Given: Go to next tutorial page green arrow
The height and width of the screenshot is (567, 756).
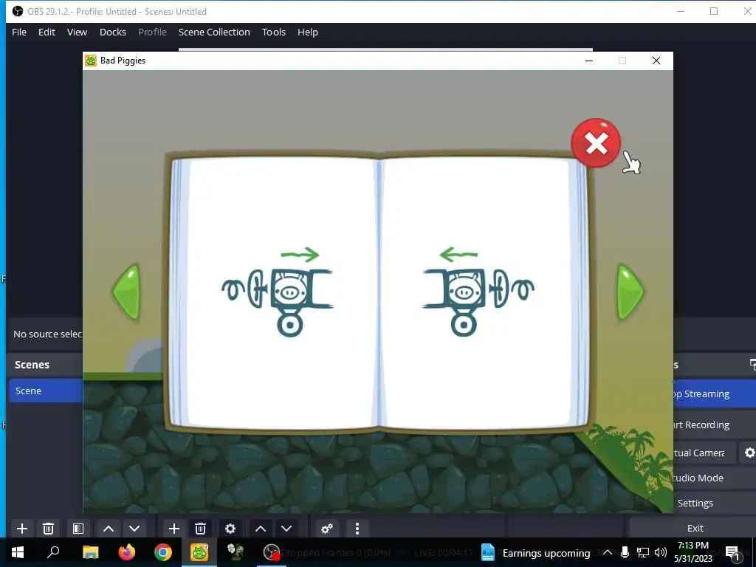Looking at the screenshot, I should click(x=630, y=292).
